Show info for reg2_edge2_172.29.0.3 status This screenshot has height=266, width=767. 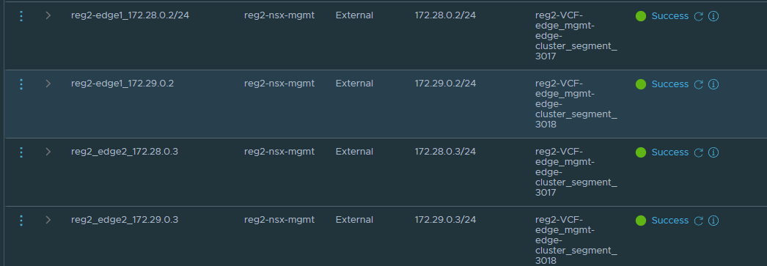point(713,221)
